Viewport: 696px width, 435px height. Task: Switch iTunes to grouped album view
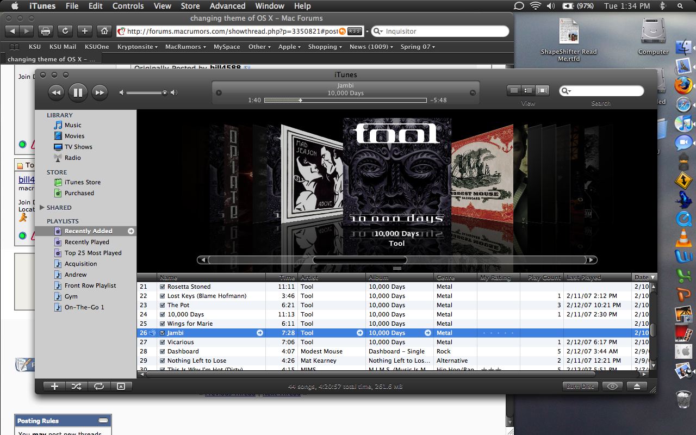point(528,90)
